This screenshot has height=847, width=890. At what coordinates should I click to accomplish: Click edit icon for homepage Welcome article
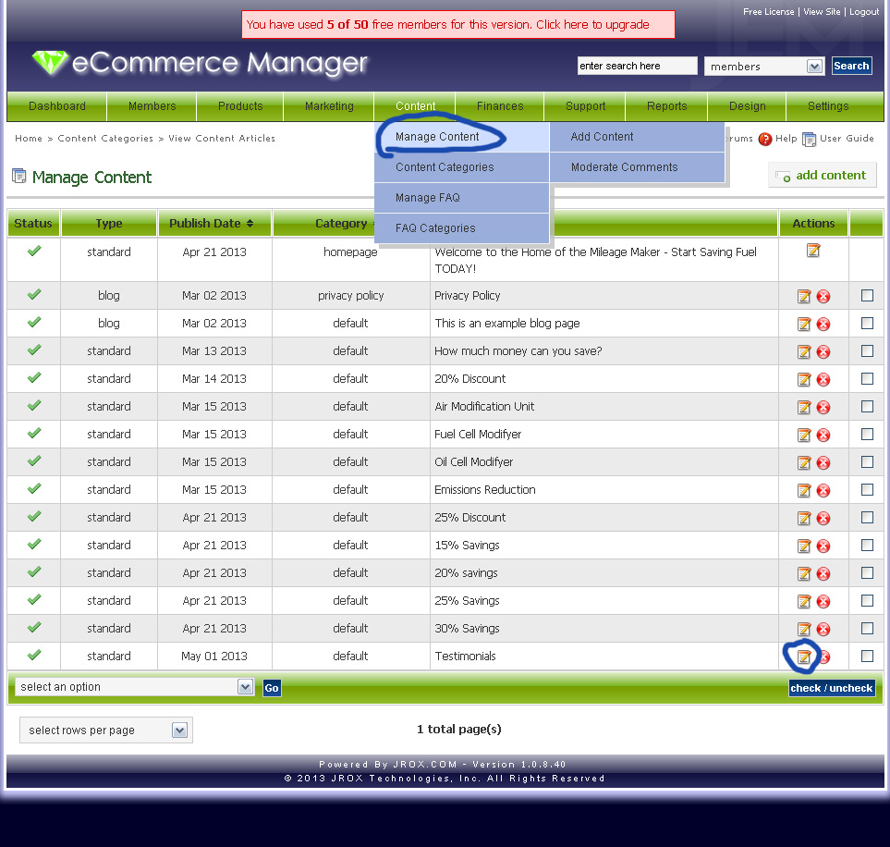[x=813, y=251]
